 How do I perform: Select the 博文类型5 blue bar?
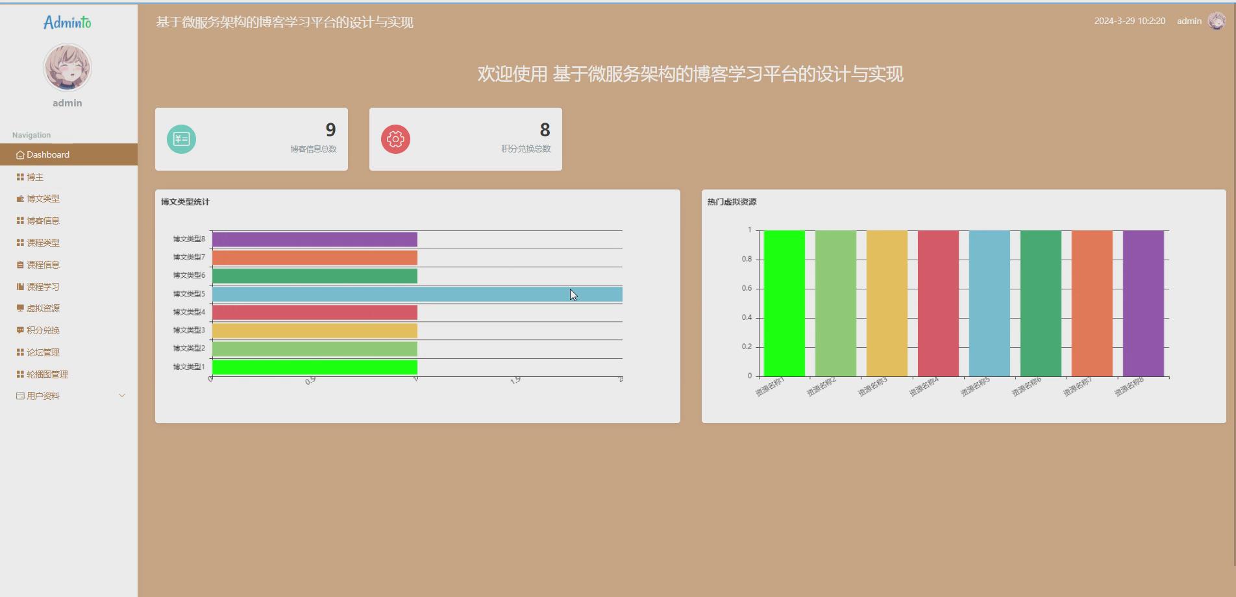(415, 293)
